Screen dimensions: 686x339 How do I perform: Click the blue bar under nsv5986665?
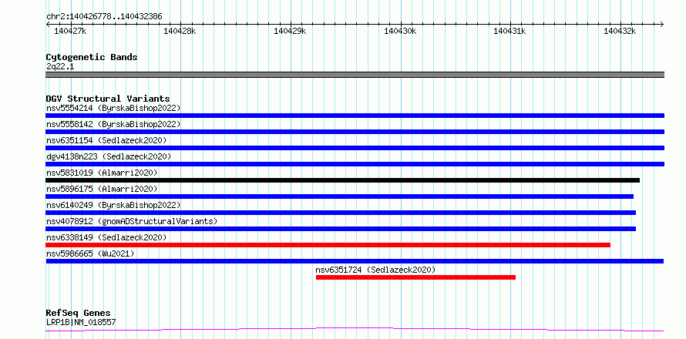point(355,261)
